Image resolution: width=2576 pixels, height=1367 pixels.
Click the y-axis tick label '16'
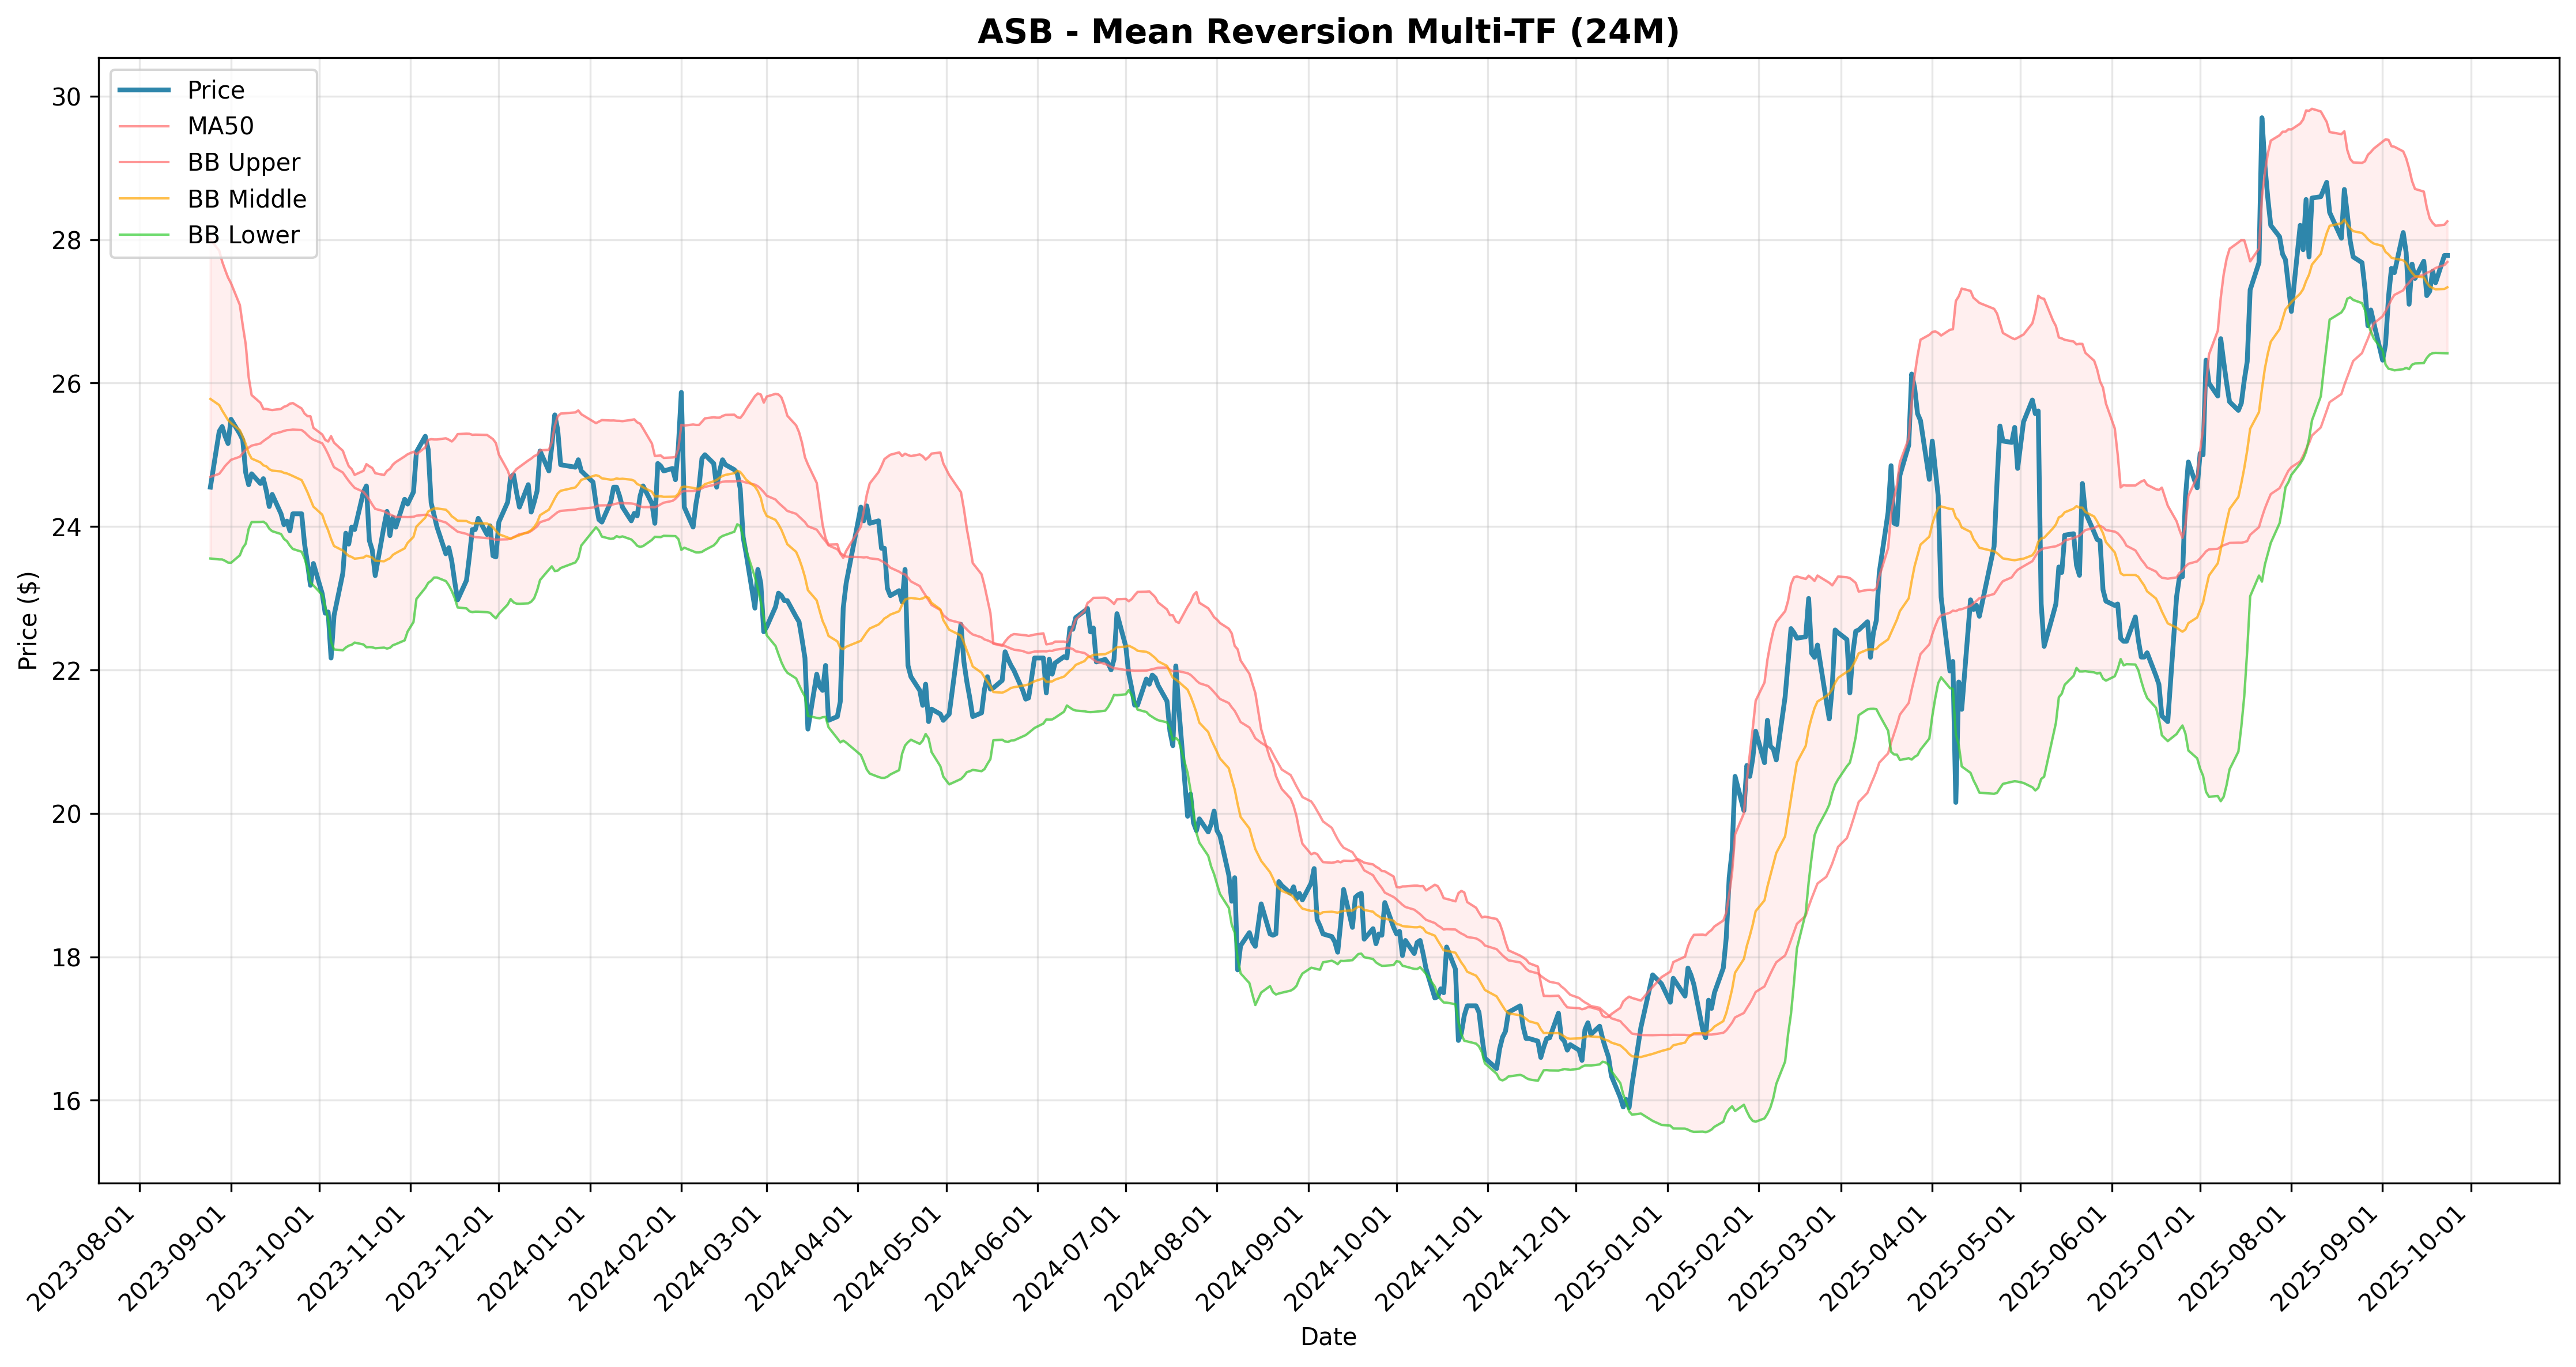click(67, 1101)
